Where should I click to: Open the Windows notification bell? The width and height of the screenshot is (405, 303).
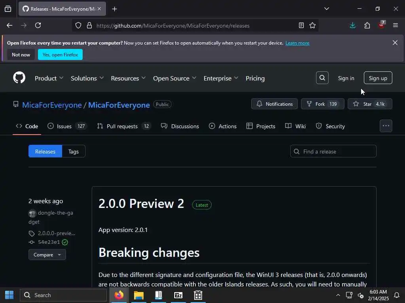(x=396, y=295)
